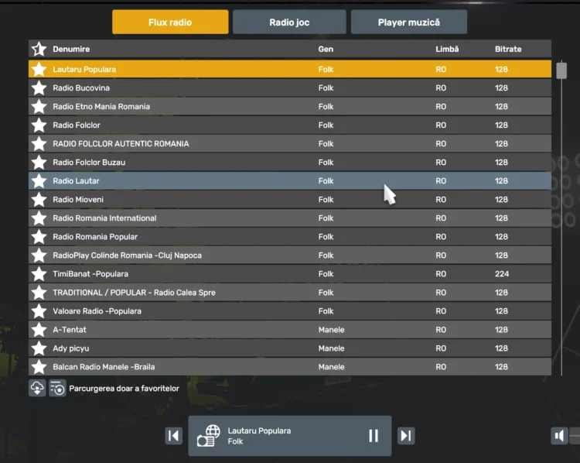Select the Radio Lautar station name

pyautogui.click(x=76, y=180)
